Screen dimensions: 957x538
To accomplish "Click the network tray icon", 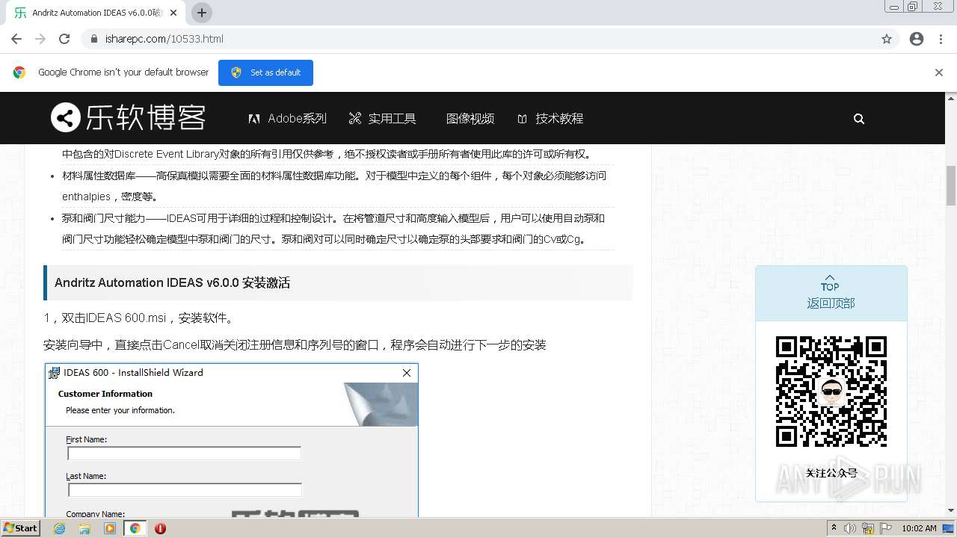I will 868,528.
